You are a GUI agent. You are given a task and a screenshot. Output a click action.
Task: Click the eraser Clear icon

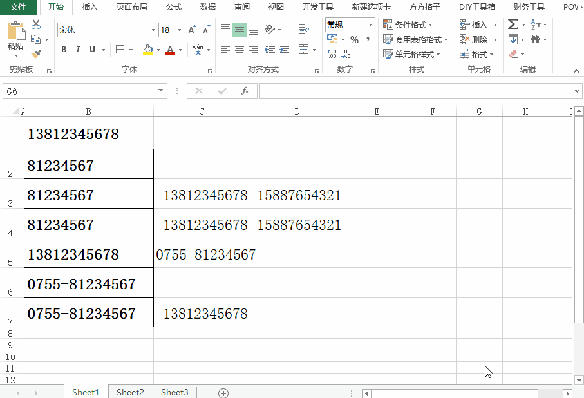(x=513, y=54)
